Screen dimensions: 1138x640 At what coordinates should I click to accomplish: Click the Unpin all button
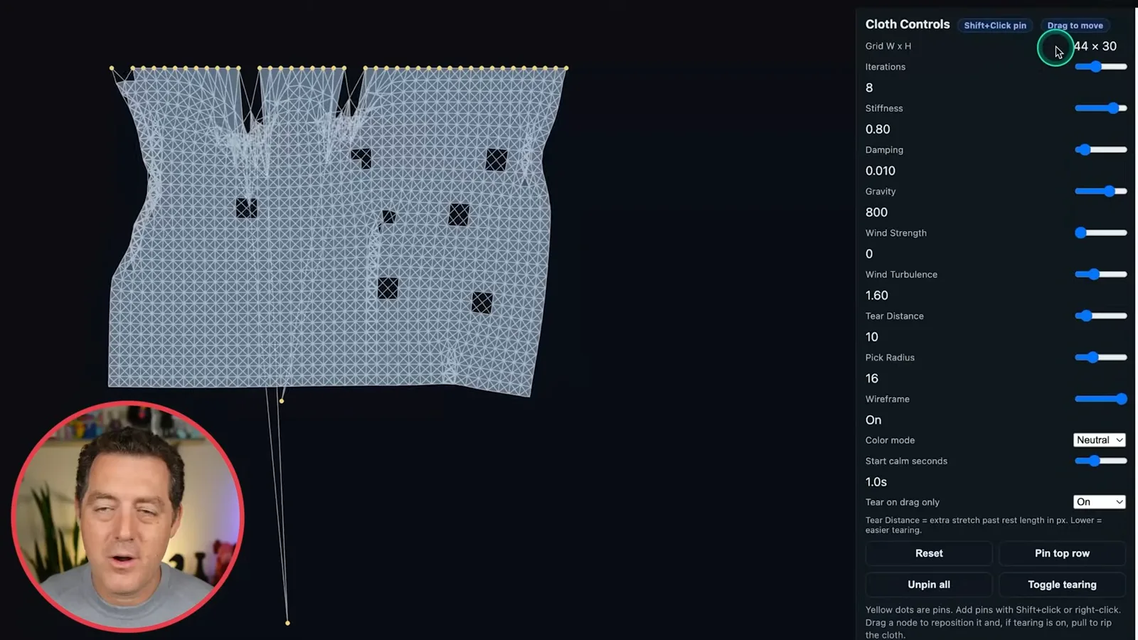928,585
